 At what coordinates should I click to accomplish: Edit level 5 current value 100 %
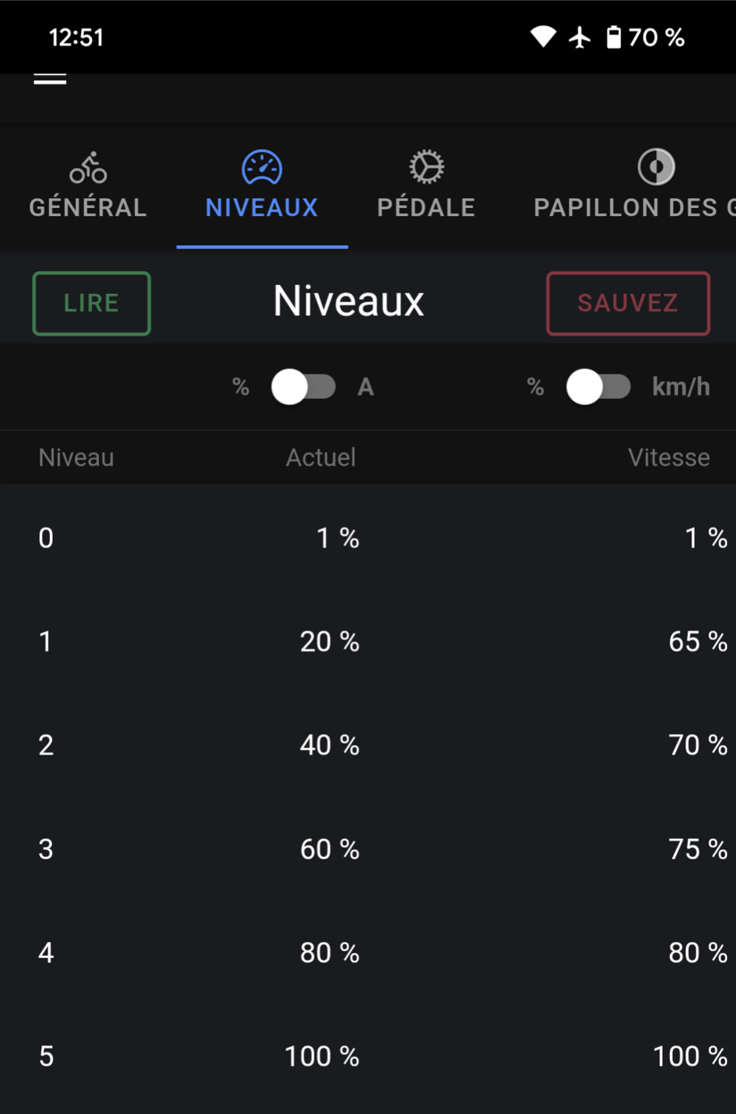point(322,1056)
